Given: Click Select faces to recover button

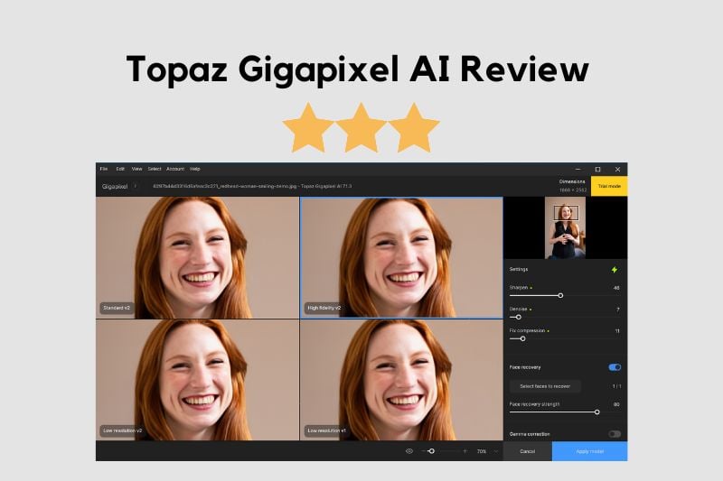Looking at the screenshot, I should (x=545, y=386).
